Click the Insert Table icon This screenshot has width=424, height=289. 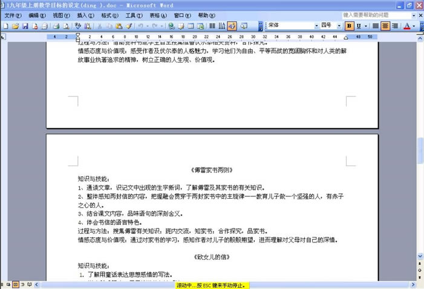[x=191, y=26]
